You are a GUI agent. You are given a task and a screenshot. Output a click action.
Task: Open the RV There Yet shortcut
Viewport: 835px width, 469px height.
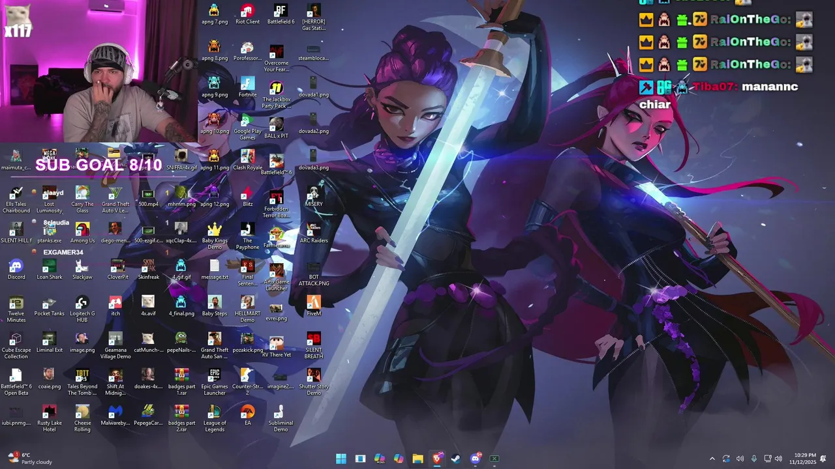(x=276, y=347)
